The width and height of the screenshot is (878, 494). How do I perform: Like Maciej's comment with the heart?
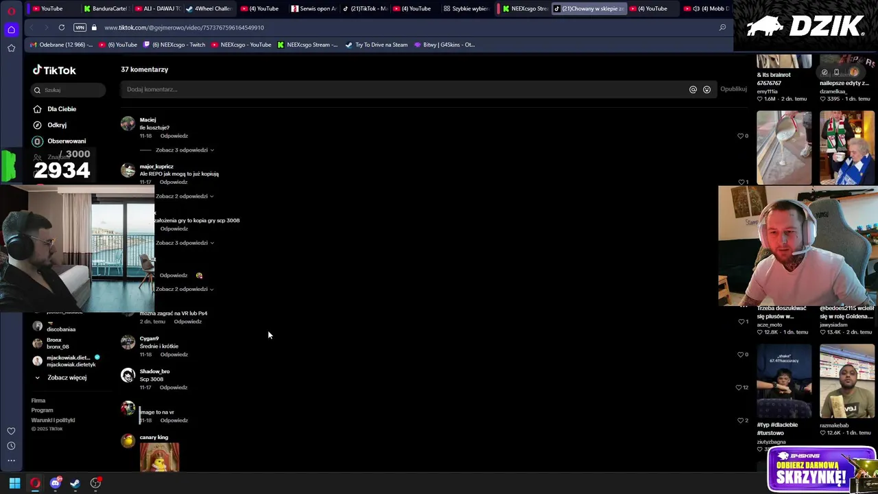tap(741, 136)
